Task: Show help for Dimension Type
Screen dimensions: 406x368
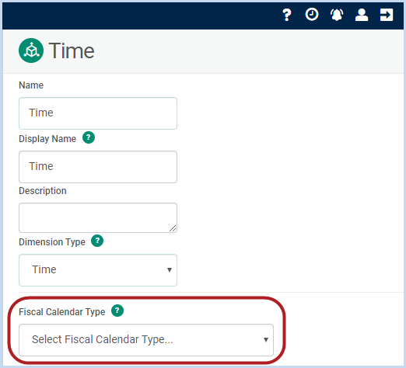Action: [x=97, y=241]
